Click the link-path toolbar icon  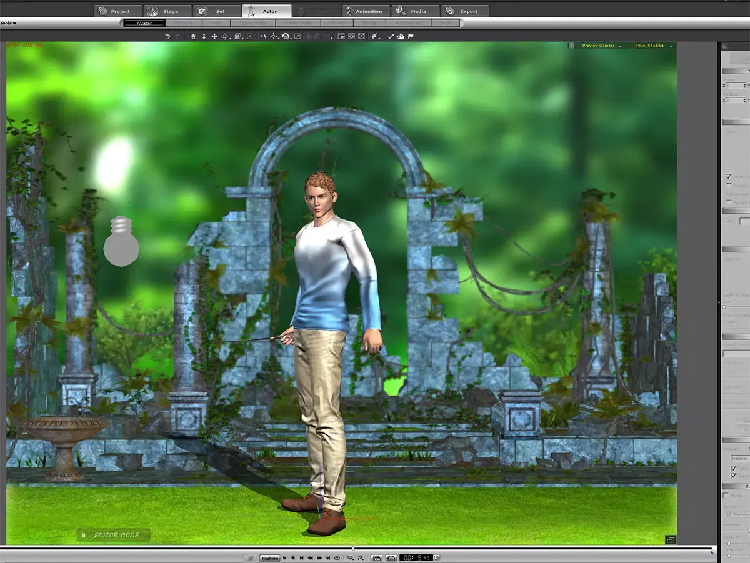click(391, 36)
